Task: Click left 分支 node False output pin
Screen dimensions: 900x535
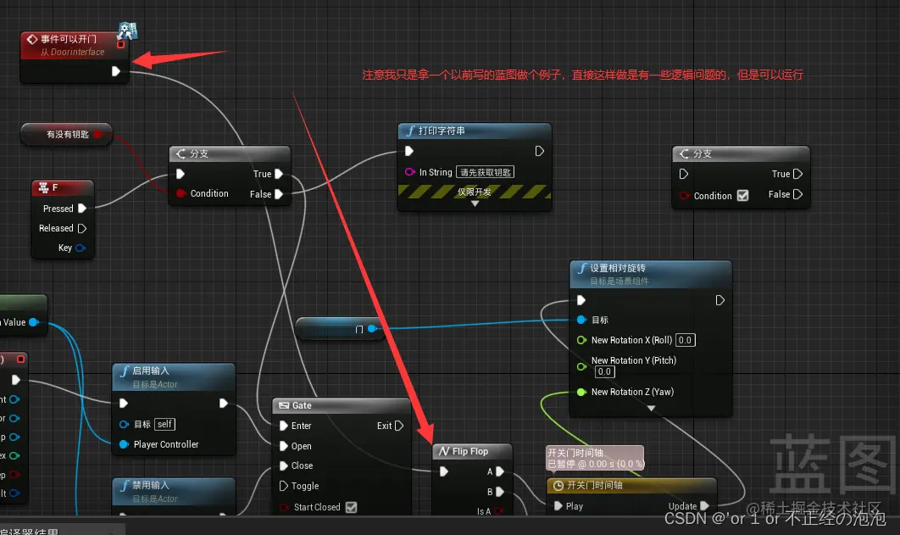Action: pyautogui.click(x=279, y=194)
